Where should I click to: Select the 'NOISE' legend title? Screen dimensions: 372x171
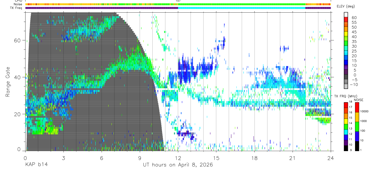pos(359,100)
